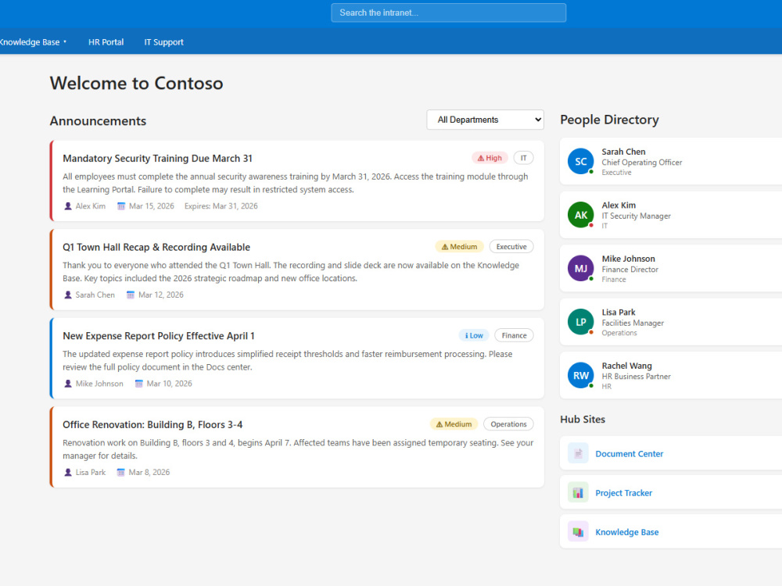Open the Knowledge Base hub link
The image size is (782, 586).
pos(627,532)
